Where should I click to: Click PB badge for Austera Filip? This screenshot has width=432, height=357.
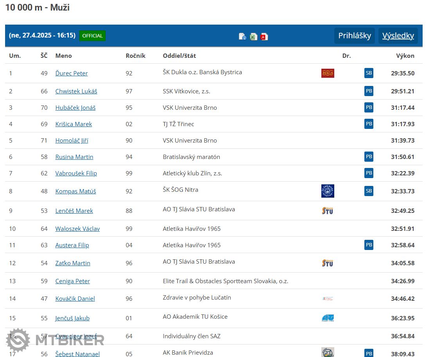(x=369, y=245)
